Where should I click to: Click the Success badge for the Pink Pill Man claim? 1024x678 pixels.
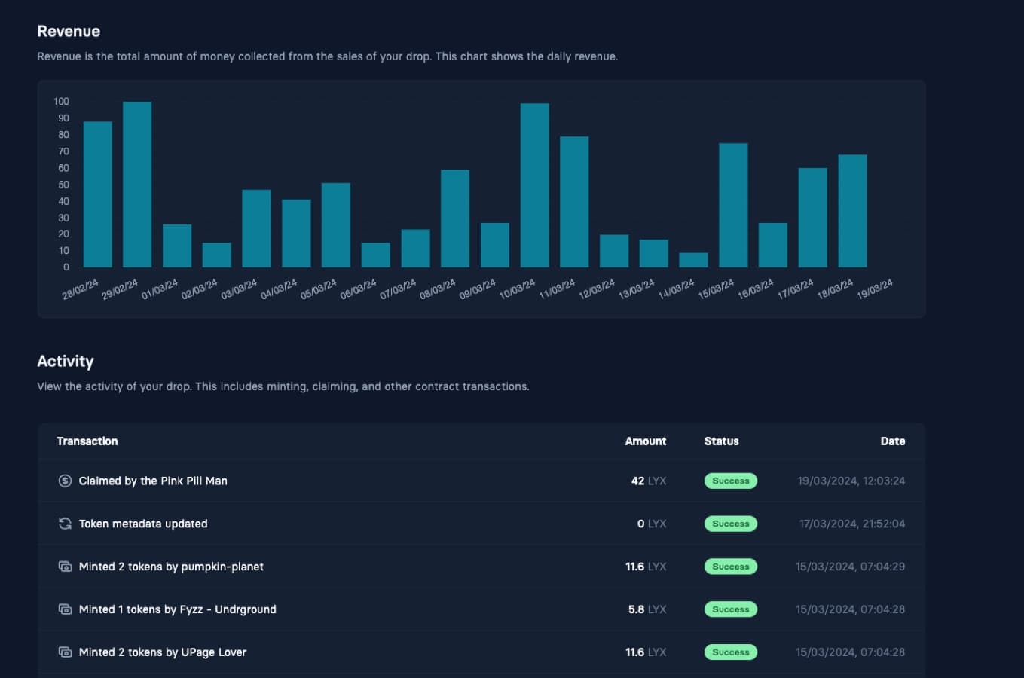(731, 481)
